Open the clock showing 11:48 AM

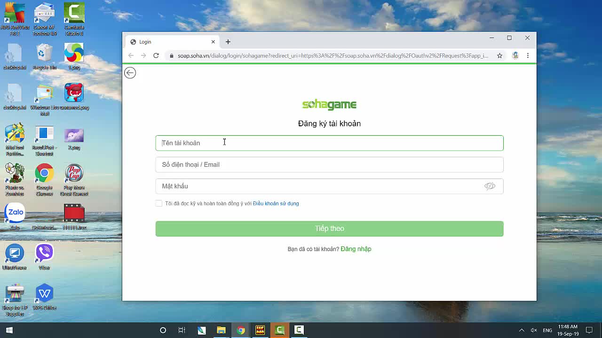(568, 330)
